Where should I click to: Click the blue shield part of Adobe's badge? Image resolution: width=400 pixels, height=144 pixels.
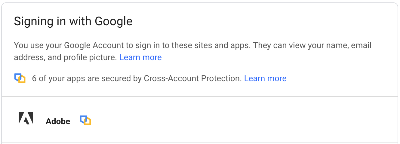(82, 119)
